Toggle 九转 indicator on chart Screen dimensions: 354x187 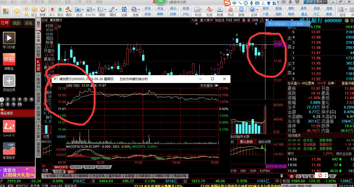coord(194,20)
